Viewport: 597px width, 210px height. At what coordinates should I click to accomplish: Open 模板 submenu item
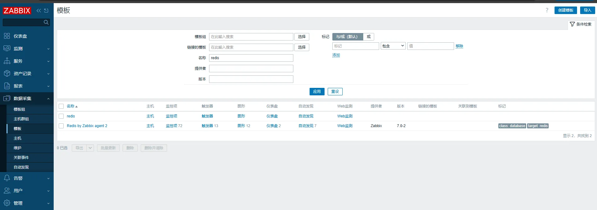tap(30, 129)
